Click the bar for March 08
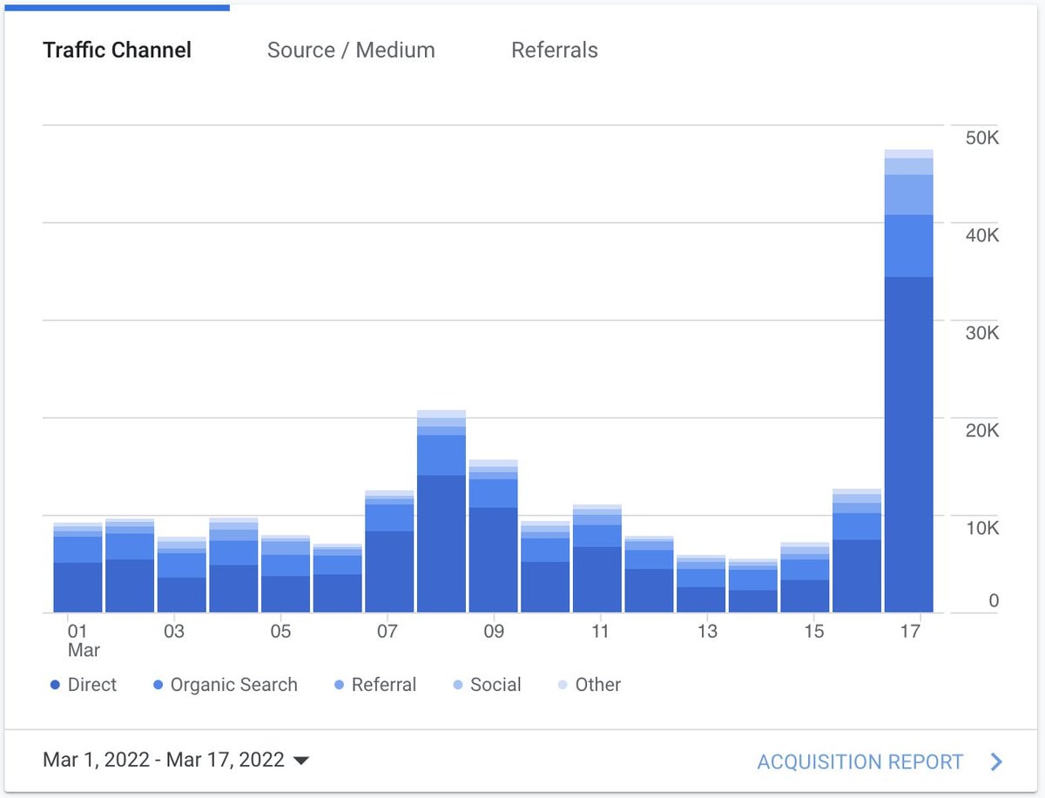Image resolution: width=1045 pixels, height=798 pixels. pyautogui.click(x=442, y=511)
